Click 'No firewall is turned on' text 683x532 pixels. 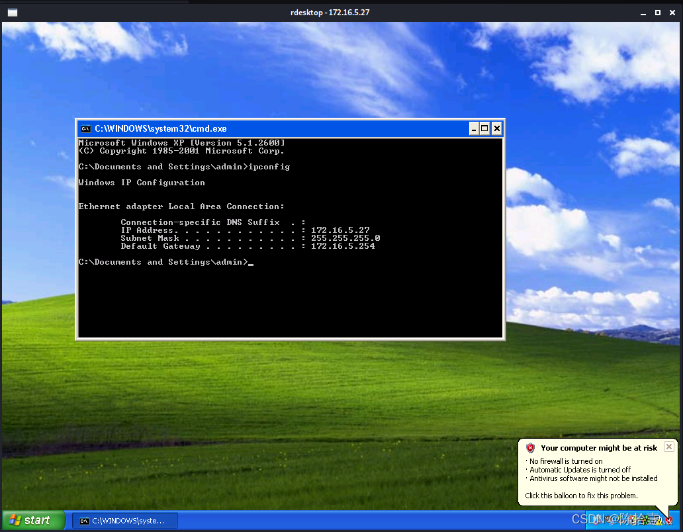[x=566, y=461]
